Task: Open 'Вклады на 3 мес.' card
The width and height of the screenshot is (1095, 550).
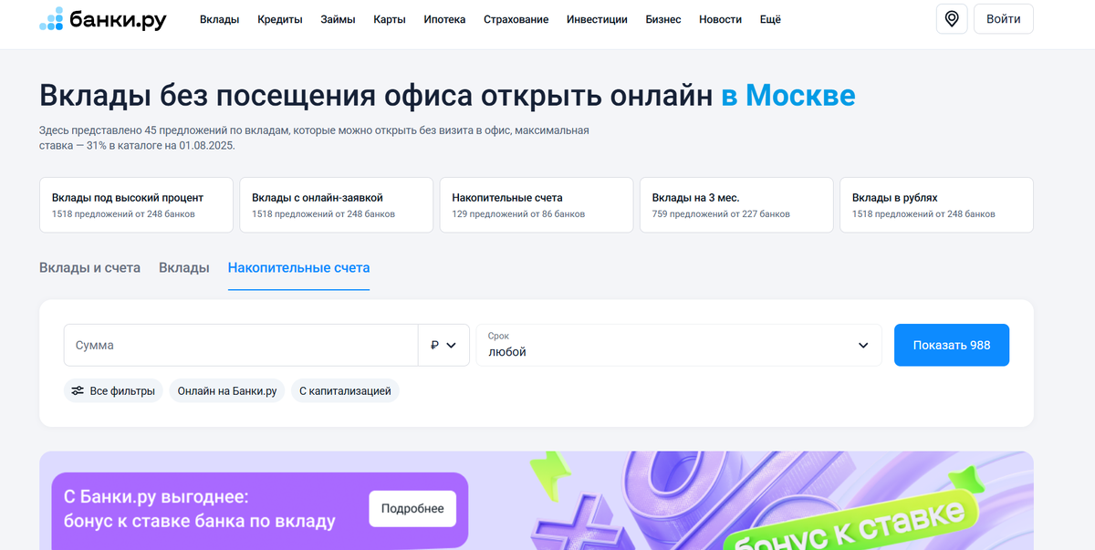Action: (x=736, y=205)
